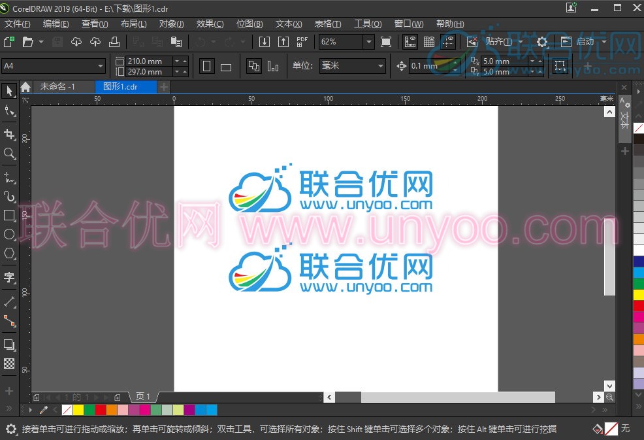The width and height of the screenshot is (644, 440).
Task: Click the Export icon
Action: 283,42
